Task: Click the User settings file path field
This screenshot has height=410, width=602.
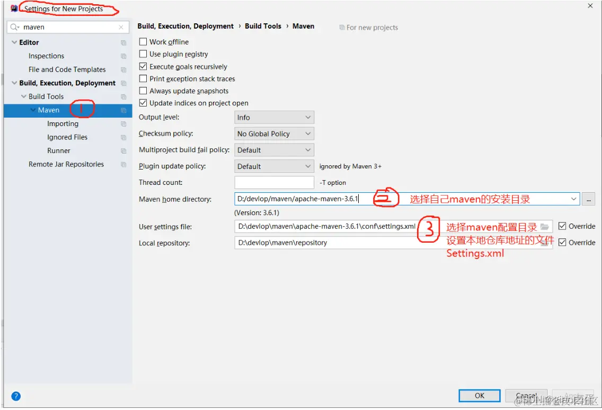Action: [394, 227]
